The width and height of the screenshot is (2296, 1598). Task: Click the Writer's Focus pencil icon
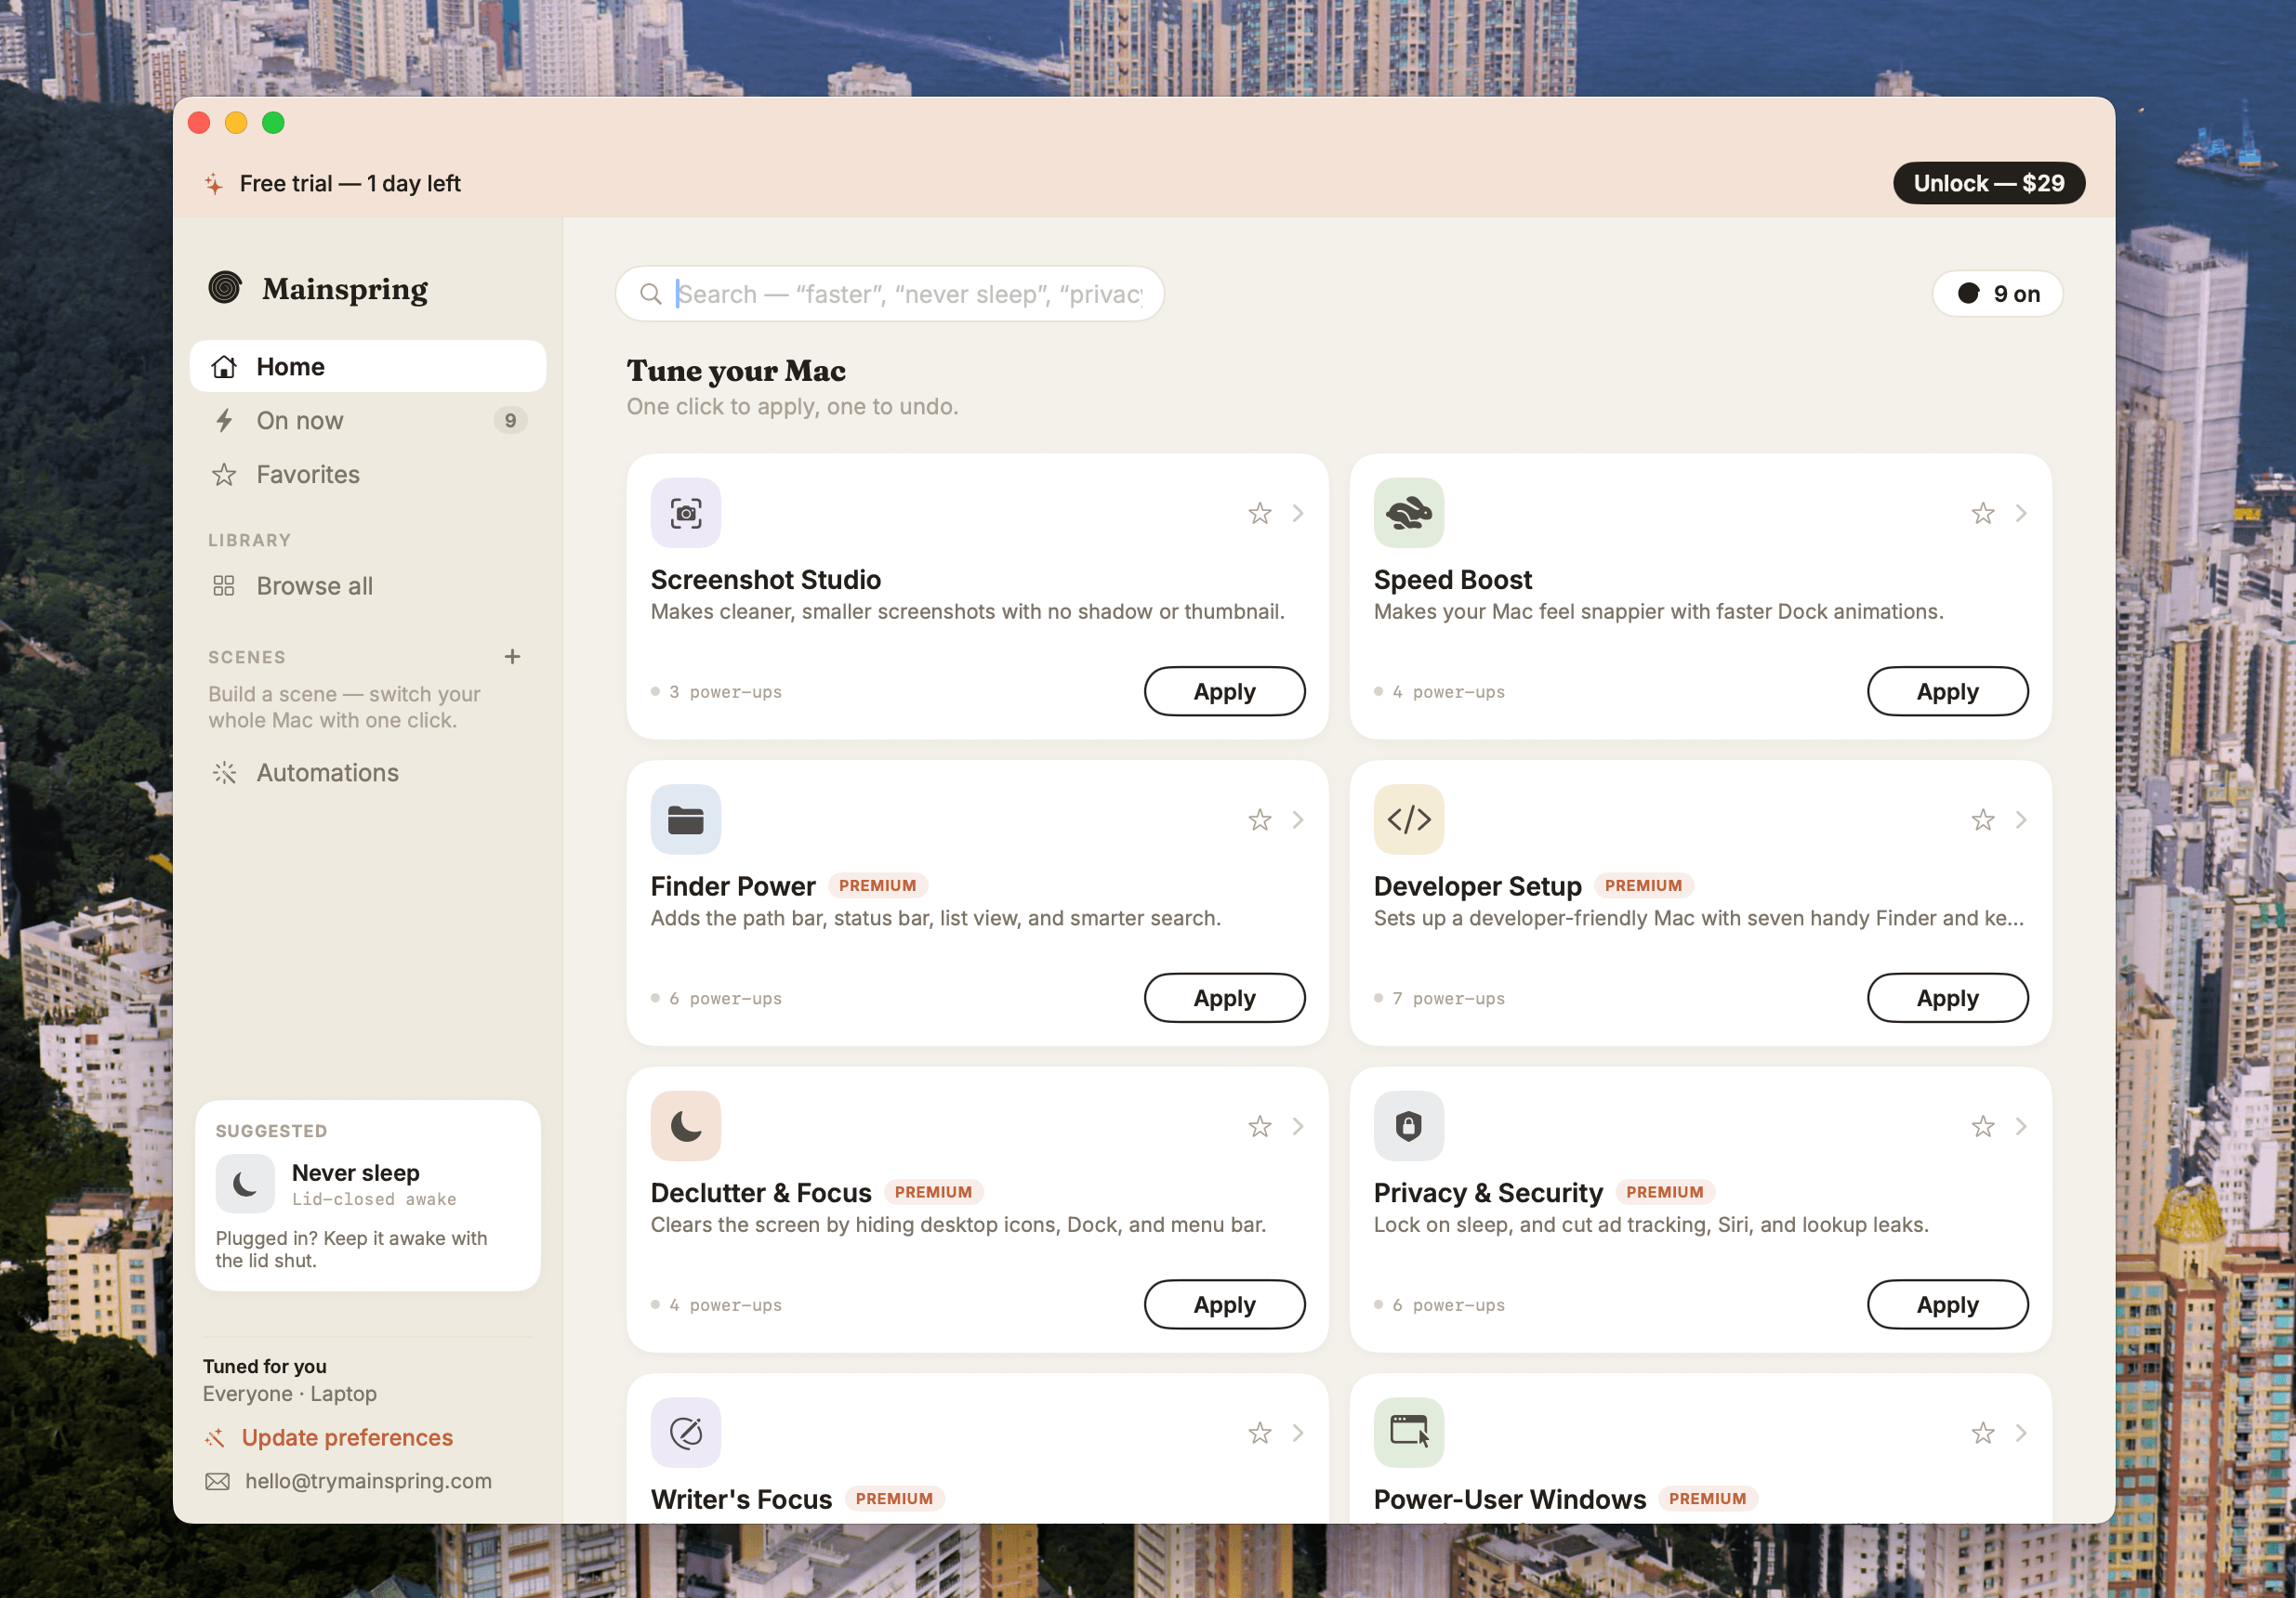click(x=685, y=1434)
